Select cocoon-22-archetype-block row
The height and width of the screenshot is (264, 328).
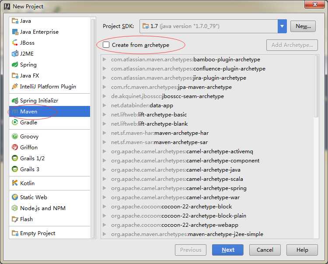[207, 207]
